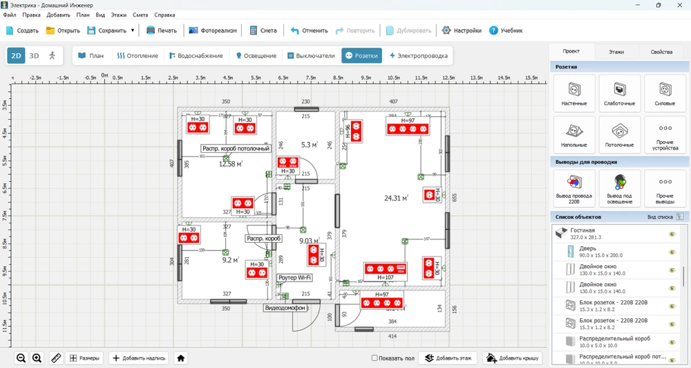Switch to the Свойства tab
Screen dimensions: 691x368
(661, 52)
